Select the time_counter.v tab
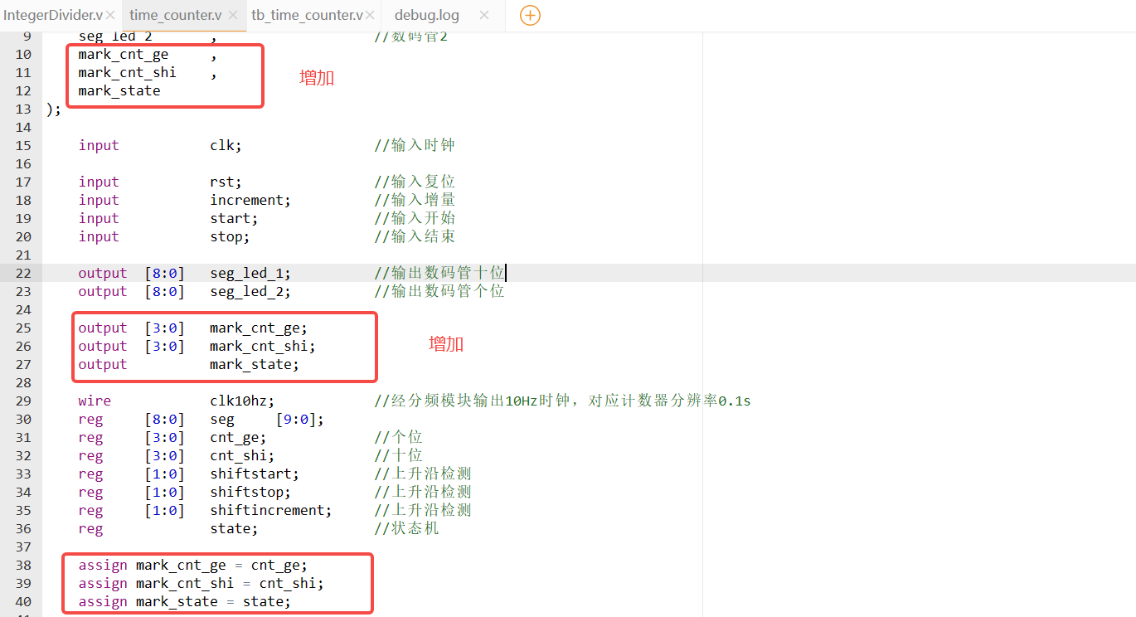 pos(175,15)
